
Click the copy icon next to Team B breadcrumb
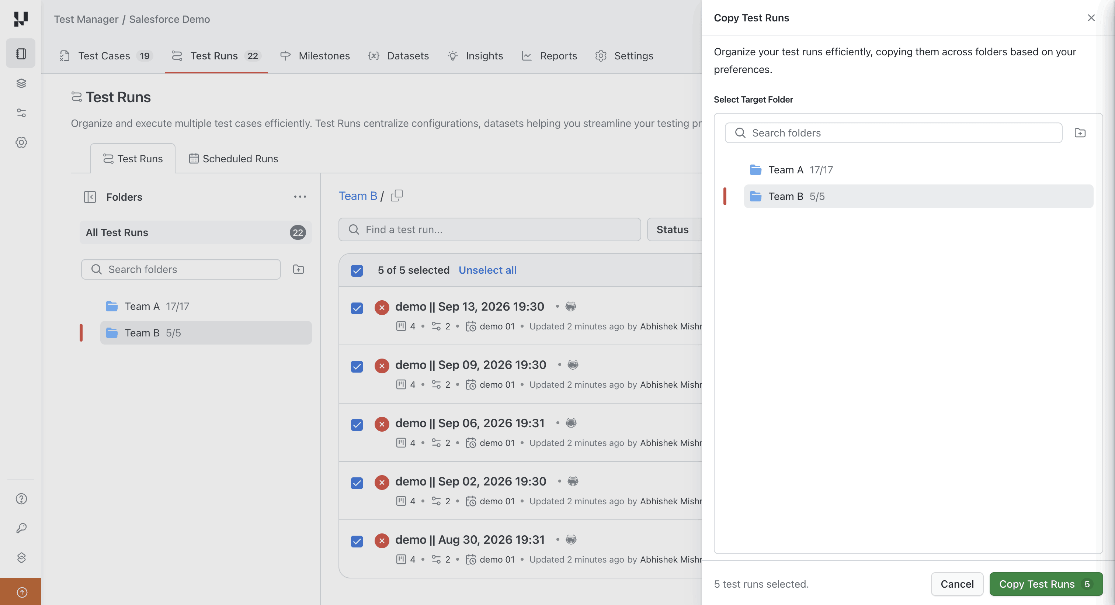click(396, 196)
